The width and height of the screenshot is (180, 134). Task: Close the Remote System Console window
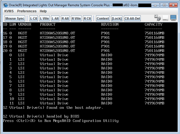point(173,5)
